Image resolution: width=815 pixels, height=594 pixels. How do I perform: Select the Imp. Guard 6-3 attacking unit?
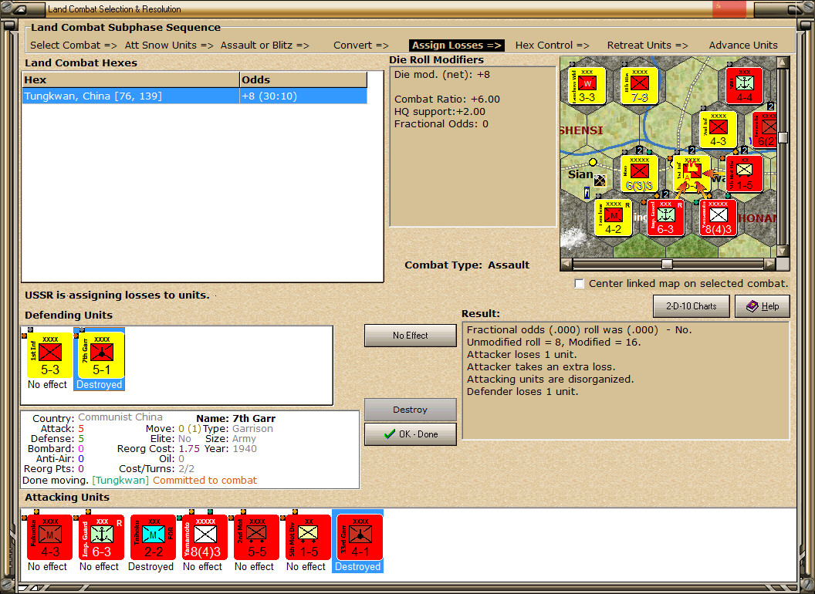(x=101, y=538)
